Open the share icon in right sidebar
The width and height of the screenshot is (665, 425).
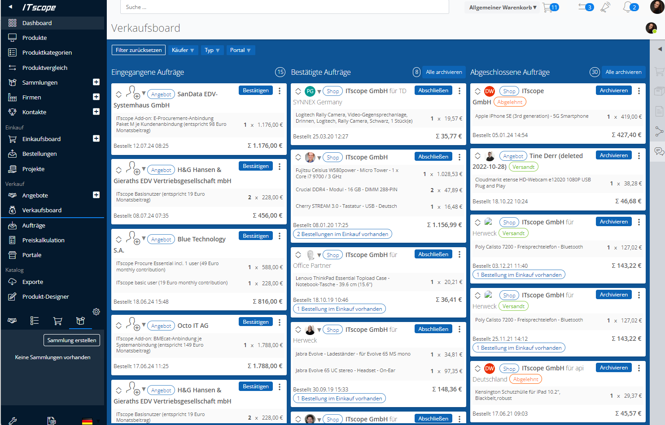click(659, 131)
